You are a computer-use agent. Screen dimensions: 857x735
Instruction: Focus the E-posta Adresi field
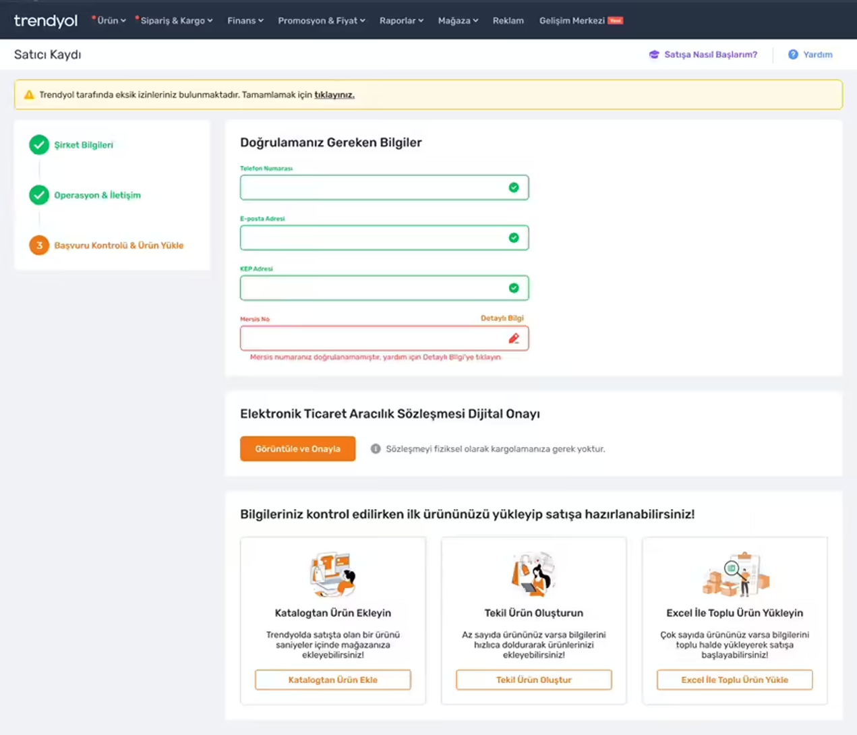click(384, 237)
